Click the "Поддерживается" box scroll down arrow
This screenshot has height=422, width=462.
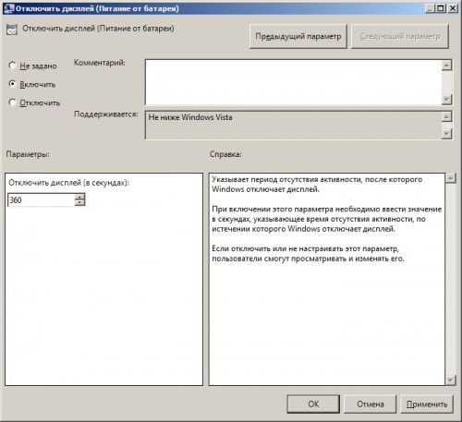tap(446, 134)
